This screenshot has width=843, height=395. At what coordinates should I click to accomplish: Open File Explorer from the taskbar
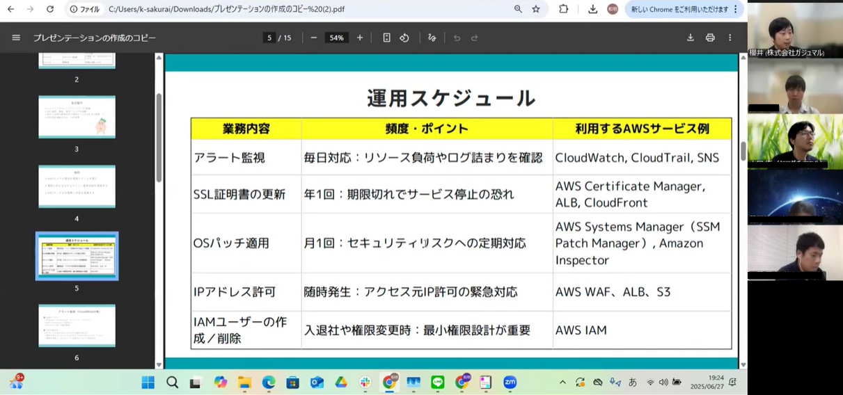tap(244, 382)
